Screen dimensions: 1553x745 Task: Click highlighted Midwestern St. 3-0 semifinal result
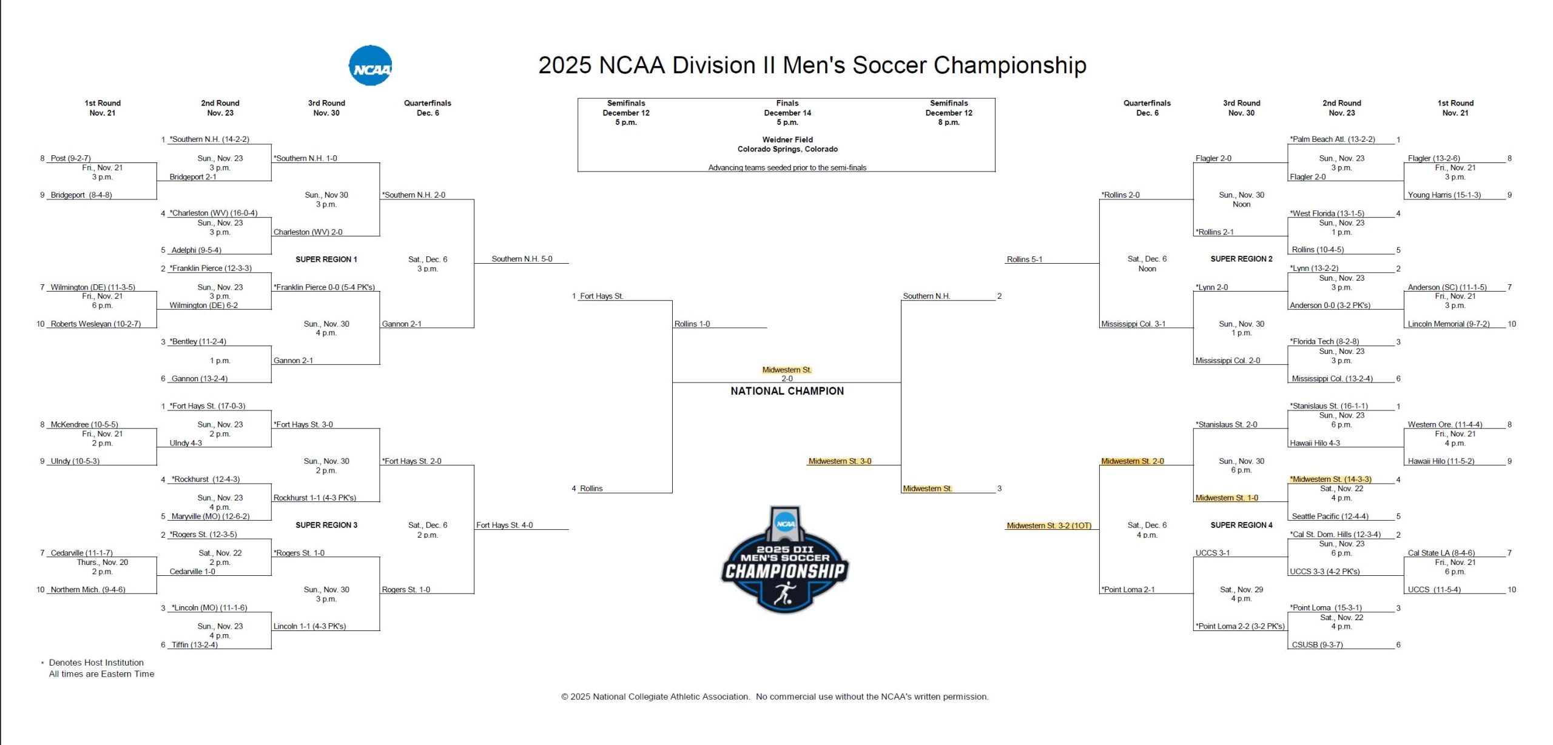(x=840, y=461)
